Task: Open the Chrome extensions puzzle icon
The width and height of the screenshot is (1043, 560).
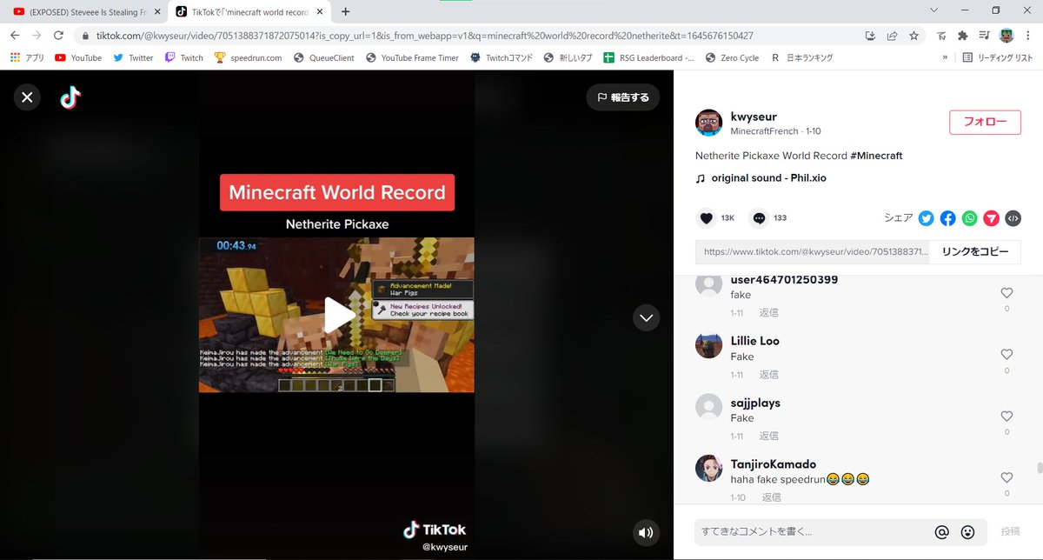Action: coord(962,36)
